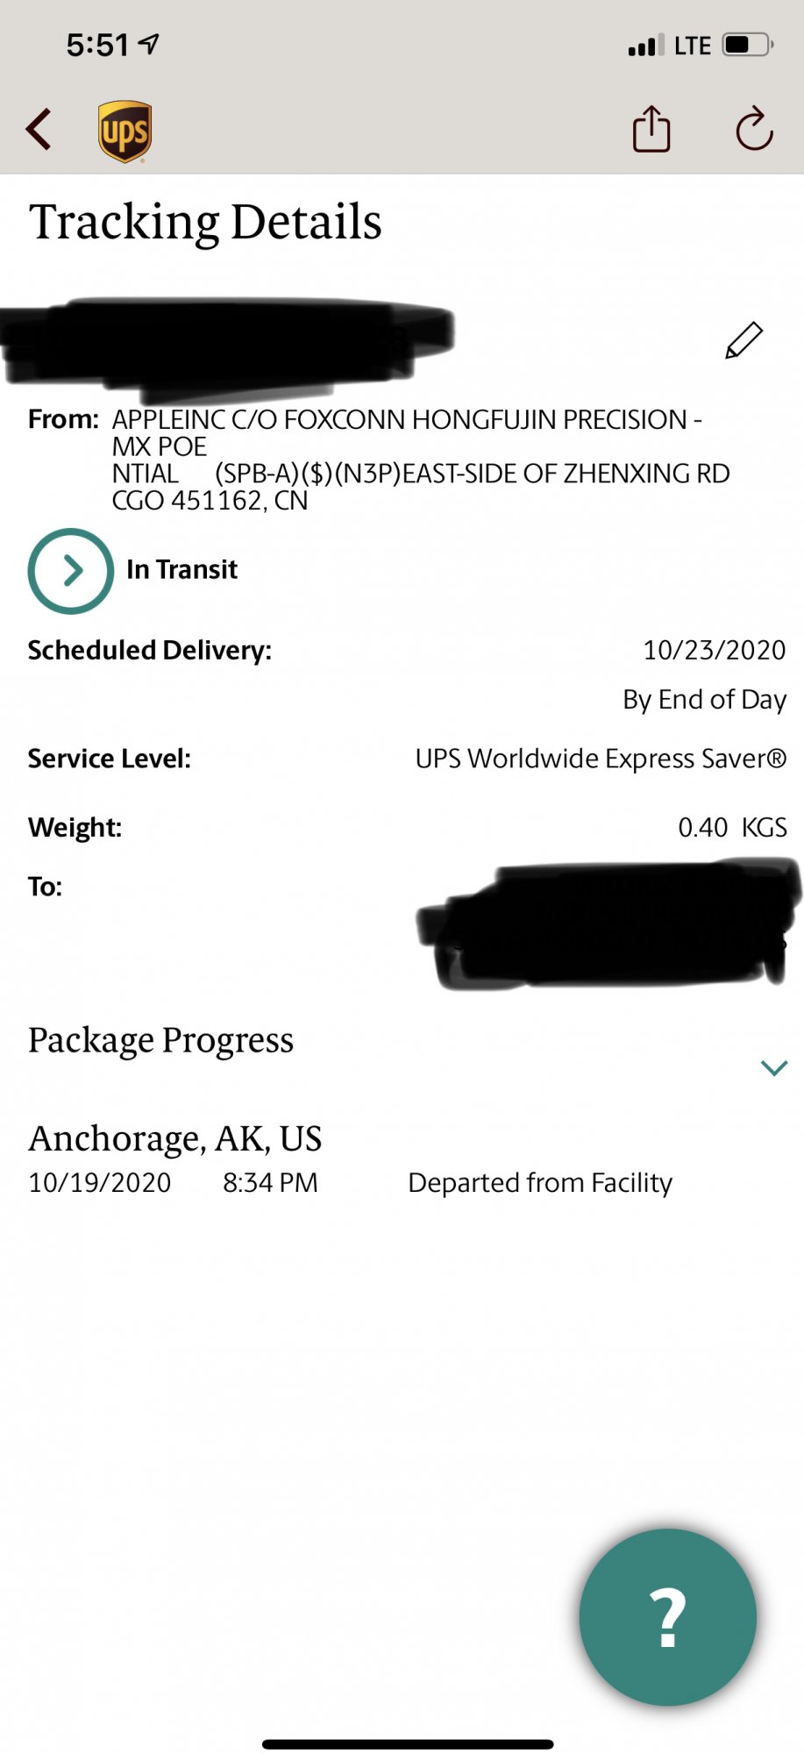The width and height of the screenshot is (804, 1754).
Task: Edit package nickname with pencil icon
Action: [x=744, y=340]
